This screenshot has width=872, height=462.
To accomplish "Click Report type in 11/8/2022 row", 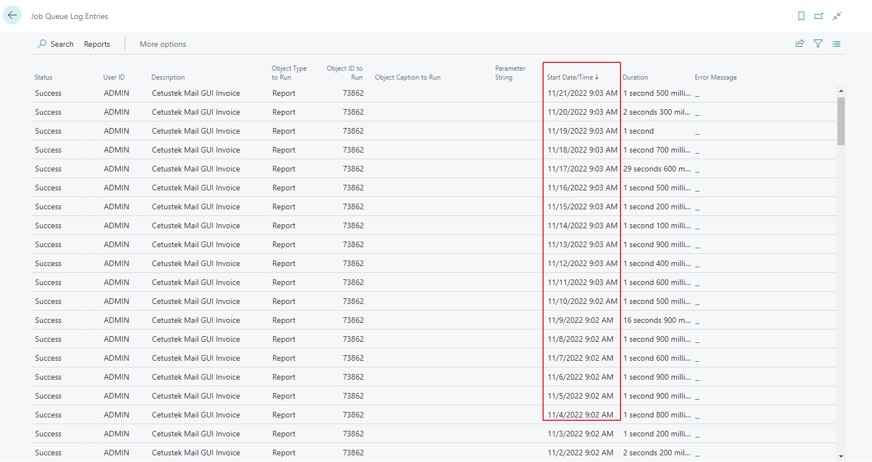I will coord(284,339).
